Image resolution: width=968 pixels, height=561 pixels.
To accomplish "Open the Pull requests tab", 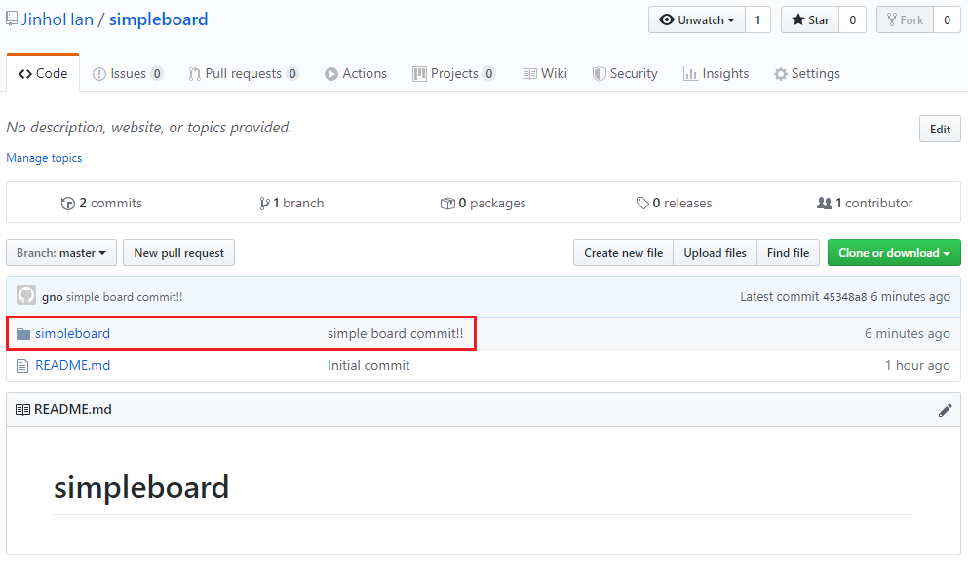I will [x=244, y=73].
